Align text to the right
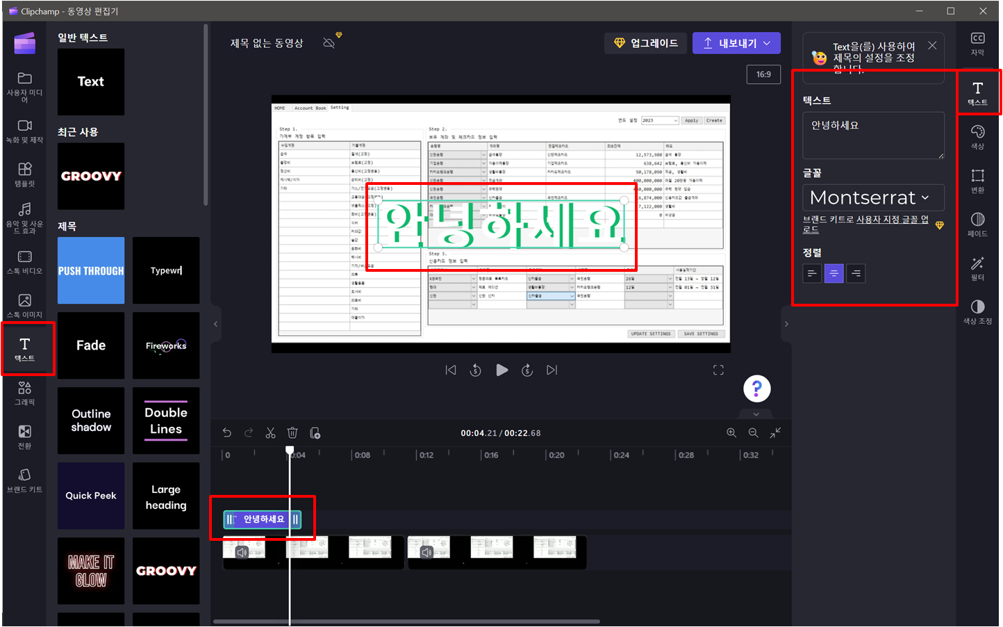The width and height of the screenshot is (1003, 627). pos(856,273)
